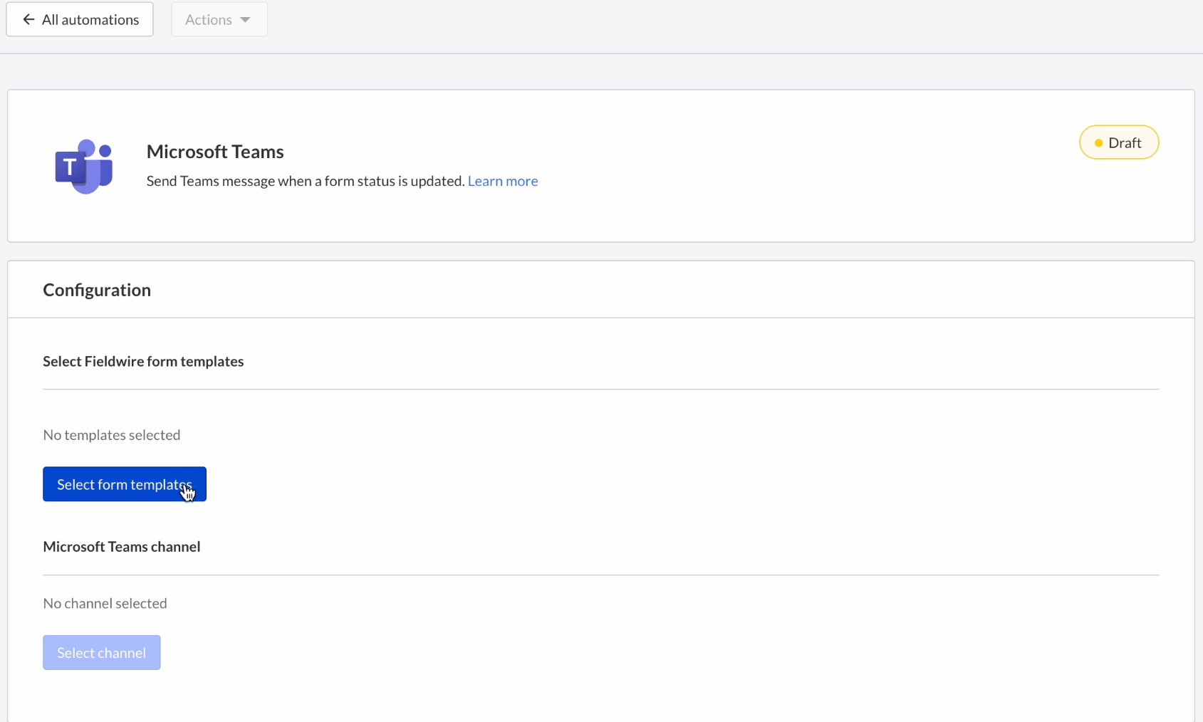Open the Actions dropdown menu

(x=219, y=19)
